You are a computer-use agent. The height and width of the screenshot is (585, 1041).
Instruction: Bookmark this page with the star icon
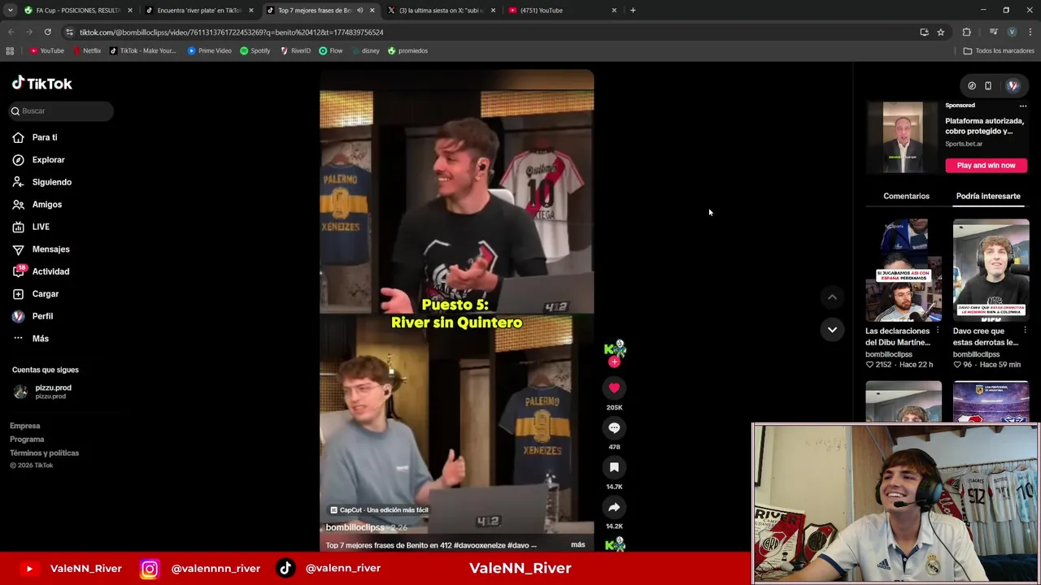pyautogui.click(x=941, y=32)
